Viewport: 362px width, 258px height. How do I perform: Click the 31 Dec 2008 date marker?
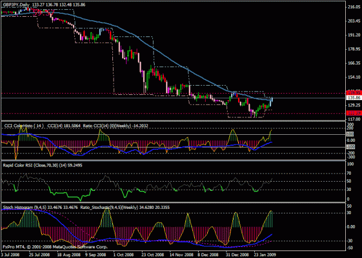pos(237,255)
